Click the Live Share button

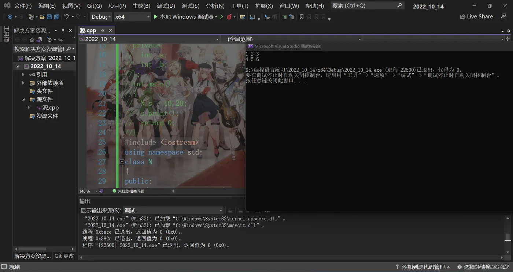476,16
